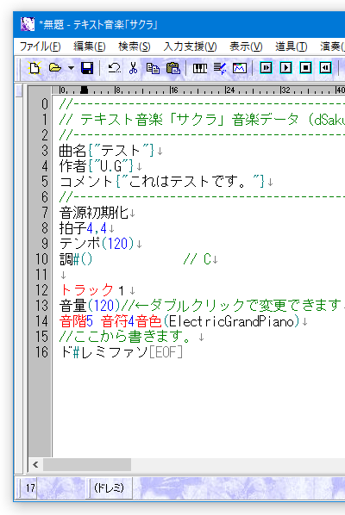Click the [EOF] marker
The height and width of the screenshot is (515, 345).
point(166,352)
